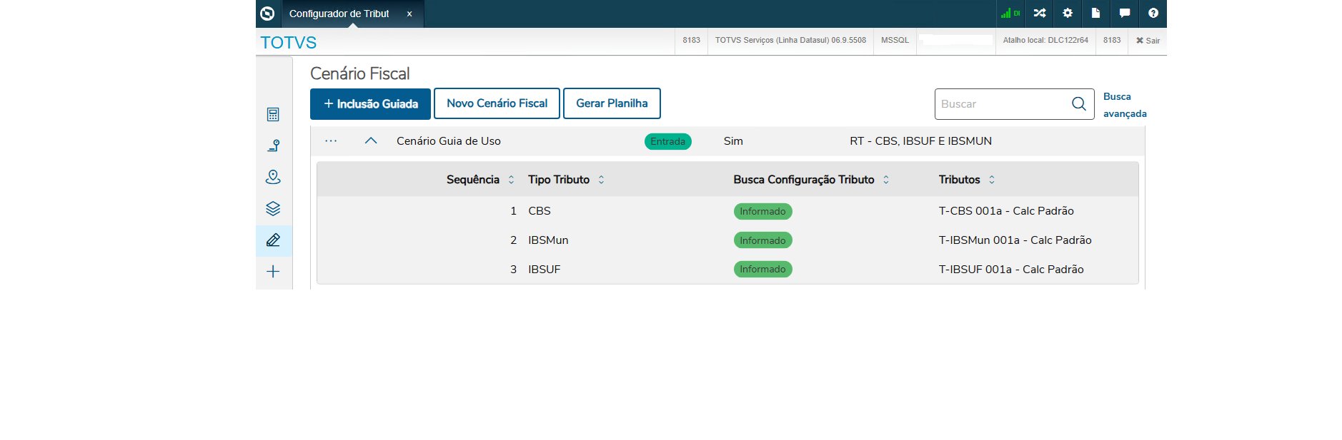Click Informado tag in CBS row
The width and height of the screenshot is (1342, 440).
tap(762, 211)
